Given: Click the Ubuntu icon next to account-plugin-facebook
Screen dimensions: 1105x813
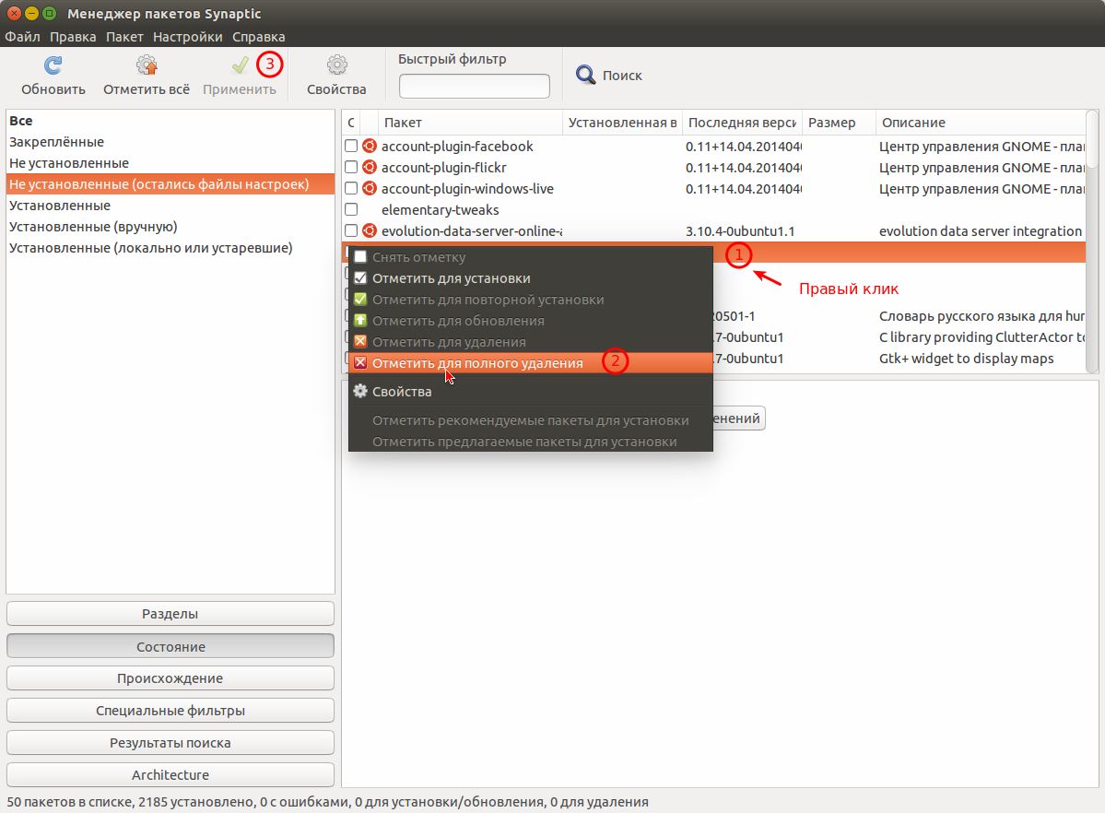Looking at the screenshot, I should click(x=370, y=146).
